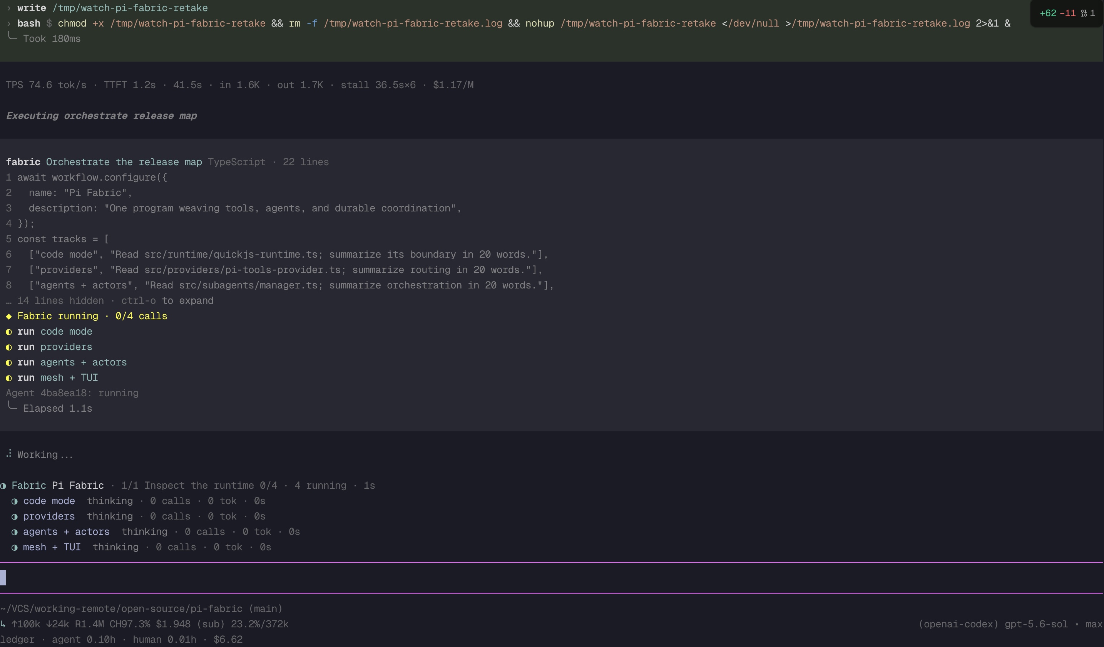The height and width of the screenshot is (647, 1104).
Task: Click code line 2 name "Pi Fabric"
Action: pyautogui.click(x=80, y=193)
